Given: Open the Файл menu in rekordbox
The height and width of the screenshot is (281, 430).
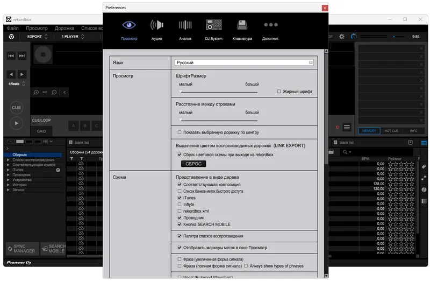Looking at the screenshot, I should click(x=12, y=29).
